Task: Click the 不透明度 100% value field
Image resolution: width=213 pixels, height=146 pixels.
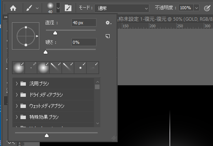Action: pyautogui.click(x=186, y=8)
